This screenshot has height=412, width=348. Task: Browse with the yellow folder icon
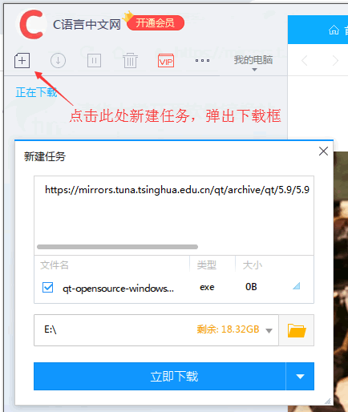point(297,330)
